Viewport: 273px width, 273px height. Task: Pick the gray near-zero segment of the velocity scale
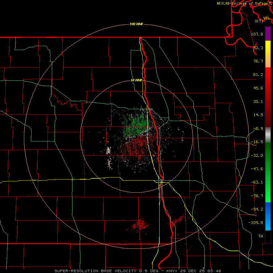[268, 135]
